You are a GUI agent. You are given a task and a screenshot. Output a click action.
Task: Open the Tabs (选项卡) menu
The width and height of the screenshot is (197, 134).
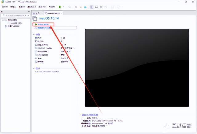pyautogui.click(x=42, y=7)
